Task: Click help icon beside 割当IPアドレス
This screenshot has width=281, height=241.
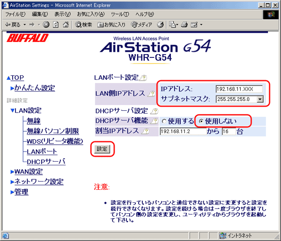Action: [x=146, y=131]
